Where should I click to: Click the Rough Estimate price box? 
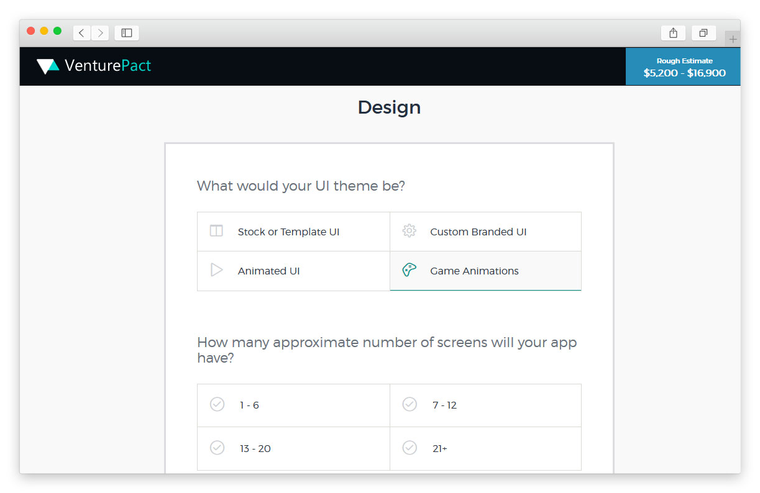pyautogui.click(x=684, y=67)
